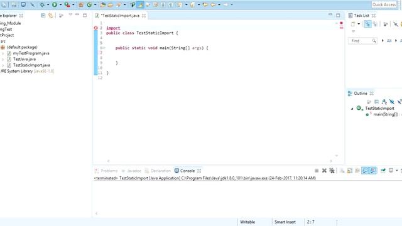Click the Writable status bar entry

[x=247, y=222]
